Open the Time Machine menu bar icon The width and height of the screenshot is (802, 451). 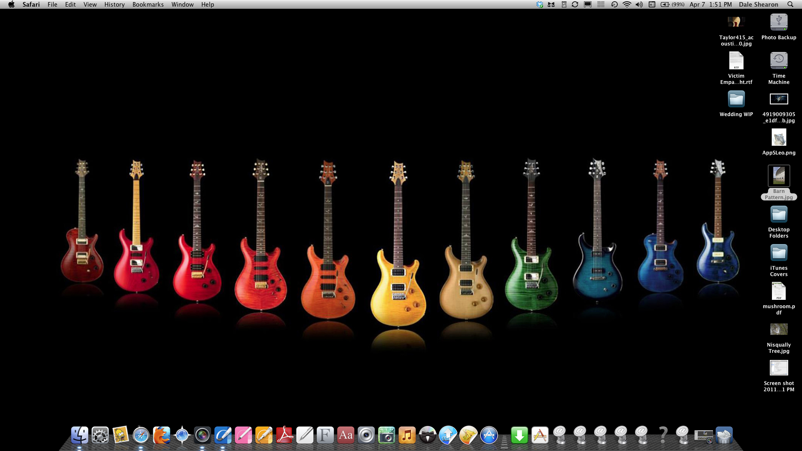point(614,4)
